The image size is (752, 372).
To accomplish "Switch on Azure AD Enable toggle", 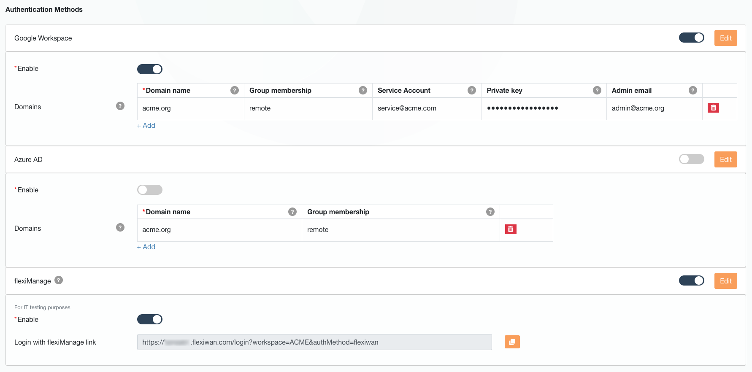I will pos(150,190).
